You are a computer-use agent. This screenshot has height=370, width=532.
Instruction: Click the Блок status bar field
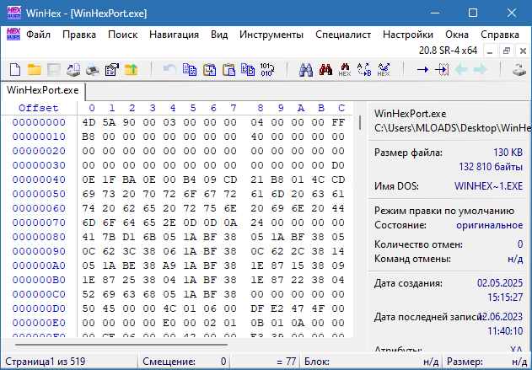(x=371, y=362)
